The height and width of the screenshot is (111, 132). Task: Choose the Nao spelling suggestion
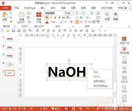(x=96, y=72)
